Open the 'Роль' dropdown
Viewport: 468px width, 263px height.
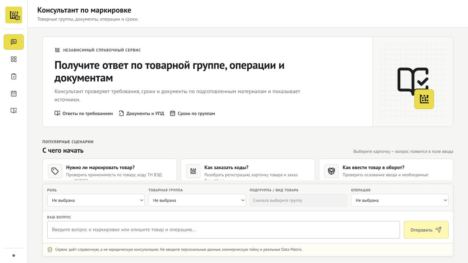(x=96, y=200)
